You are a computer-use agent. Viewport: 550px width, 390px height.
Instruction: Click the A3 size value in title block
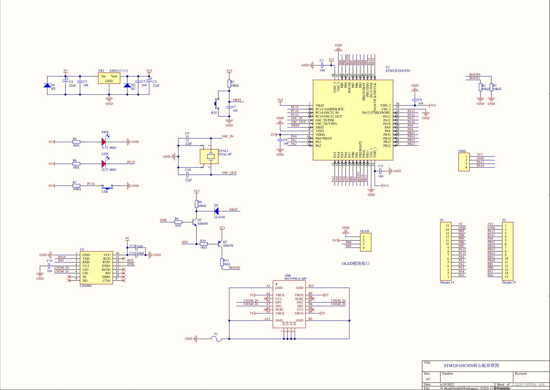point(428,379)
